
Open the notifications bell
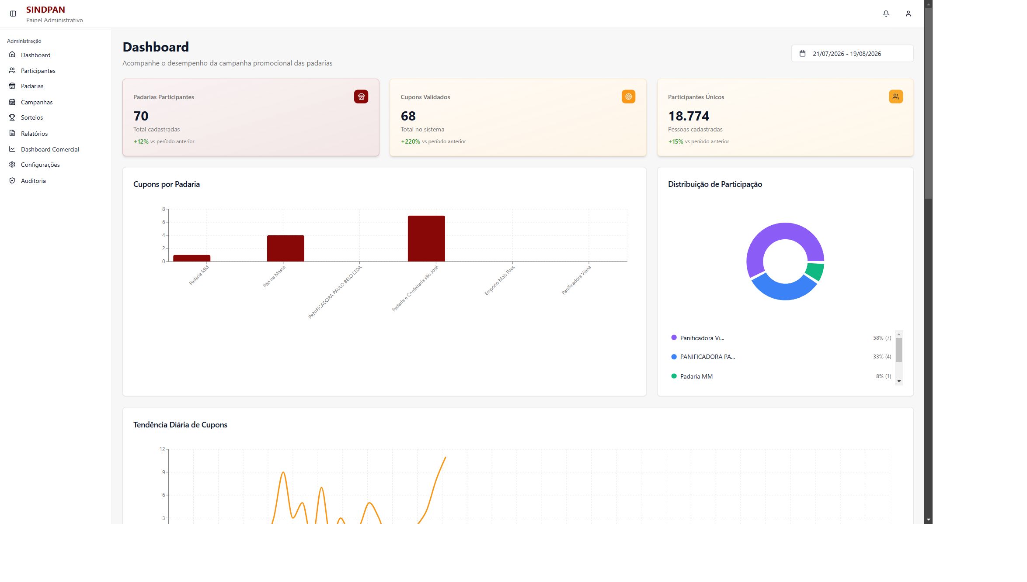[886, 14]
